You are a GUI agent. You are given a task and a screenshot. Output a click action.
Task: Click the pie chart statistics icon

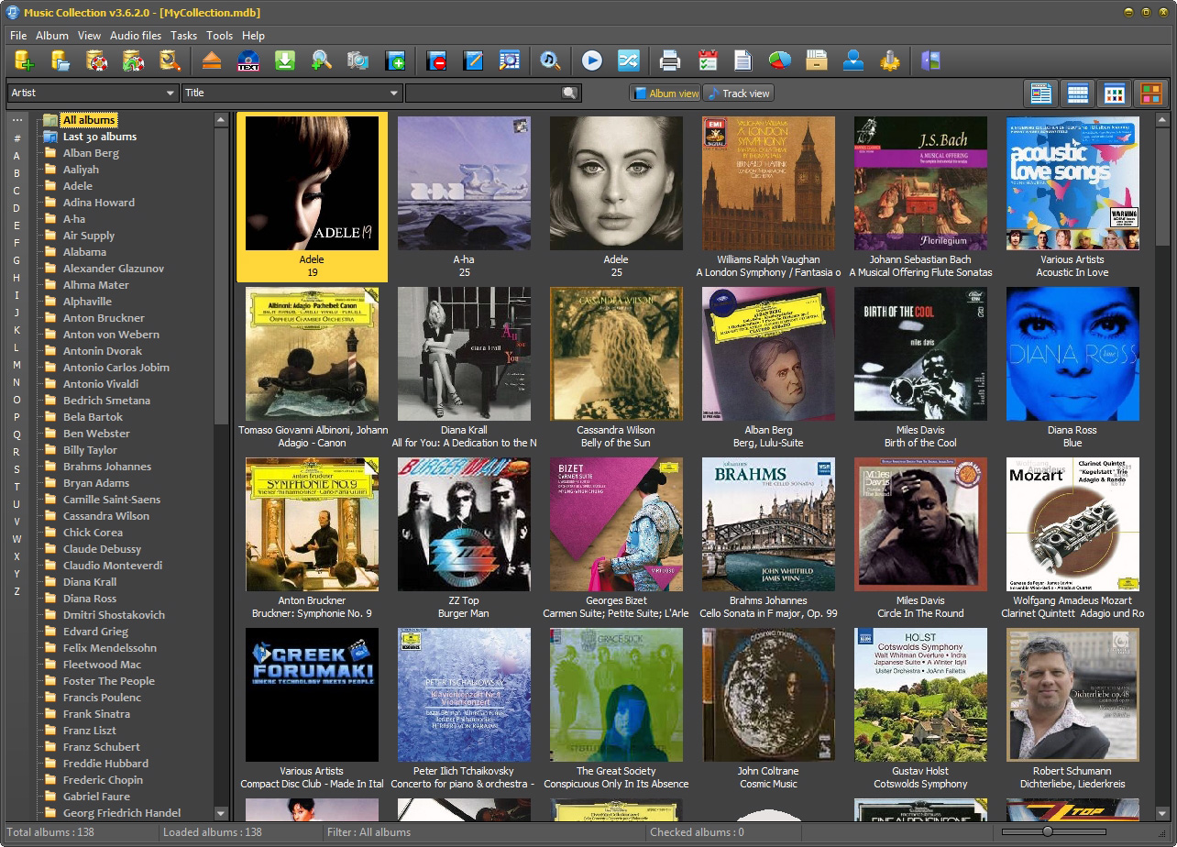tap(780, 61)
